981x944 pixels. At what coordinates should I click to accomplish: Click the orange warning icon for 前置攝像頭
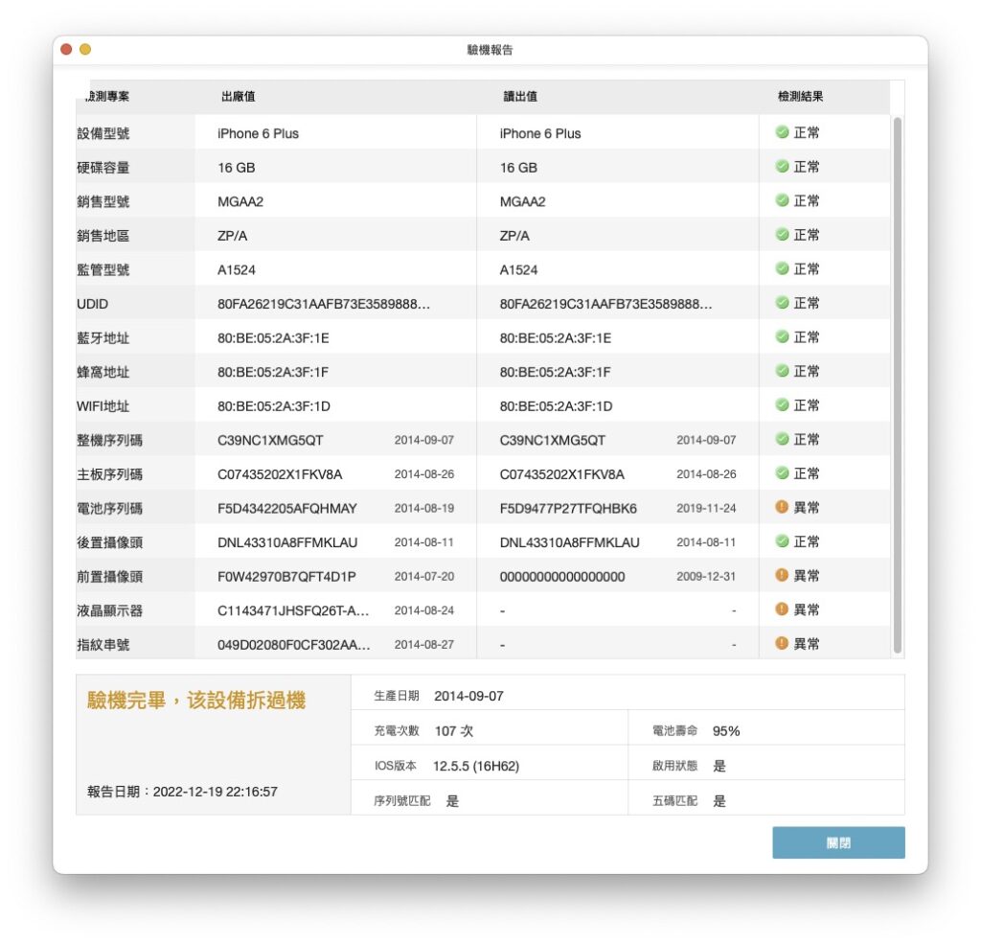coord(782,575)
